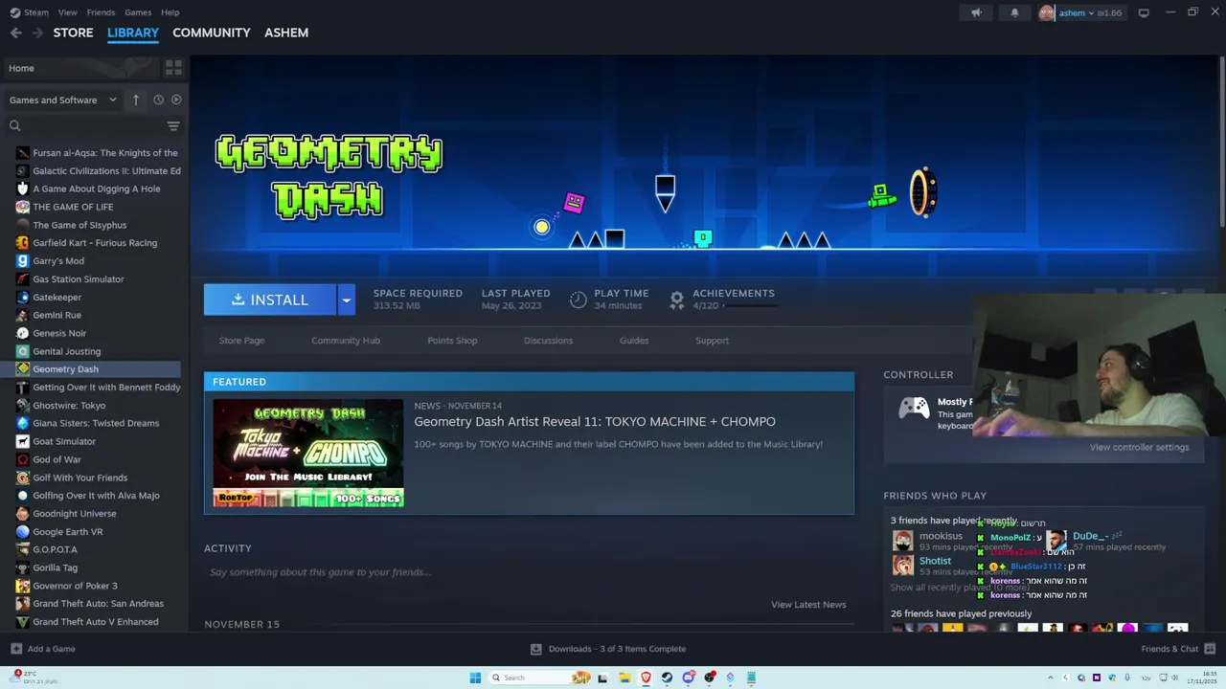Open the install options arrow next to INSTALL
Viewport: 1226px width, 689px height.
click(346, 300)
